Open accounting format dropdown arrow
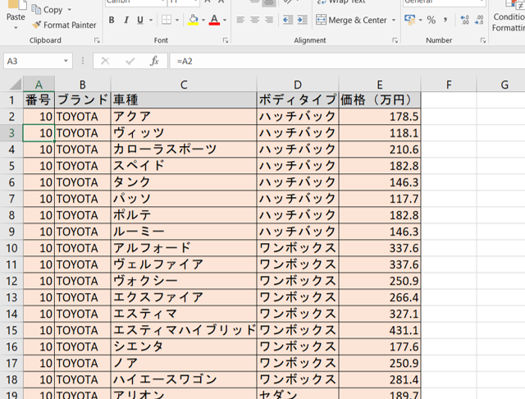Image resolution: width=525 pixels, height=399 pixels. 421,20
